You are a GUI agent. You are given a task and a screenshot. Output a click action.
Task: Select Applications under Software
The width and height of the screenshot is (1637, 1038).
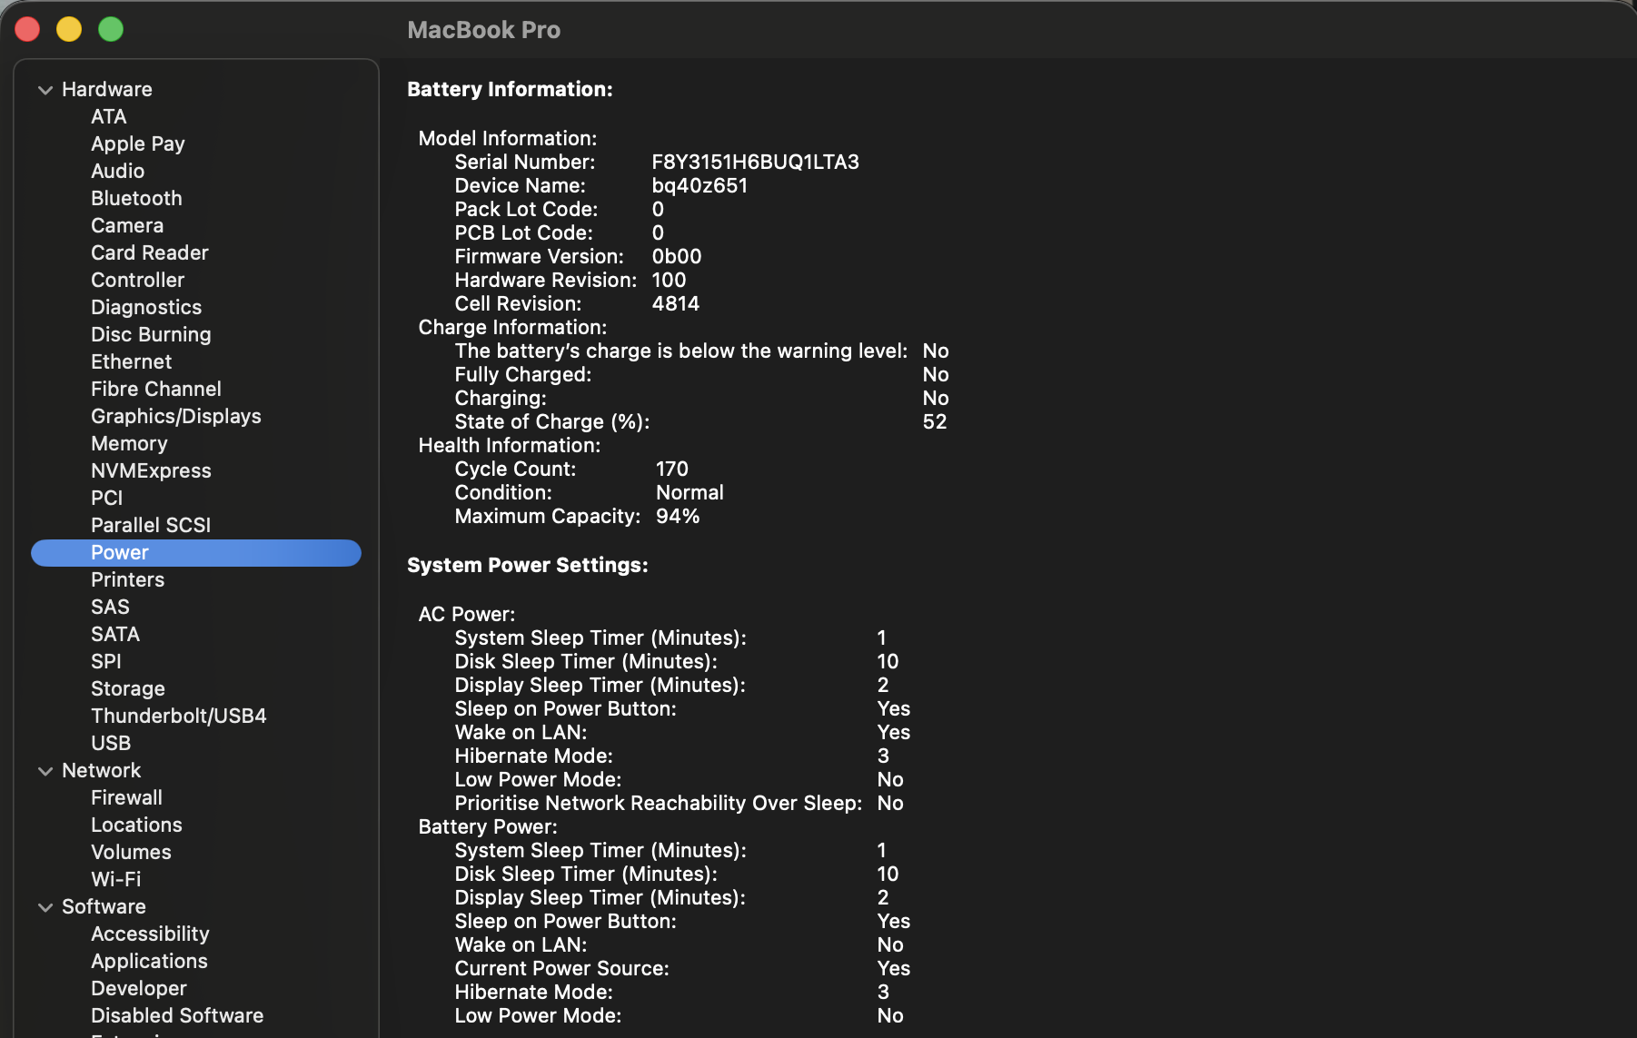(149, 961)
